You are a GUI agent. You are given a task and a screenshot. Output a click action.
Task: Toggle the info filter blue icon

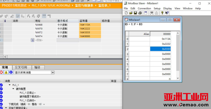tap(11, 72)
